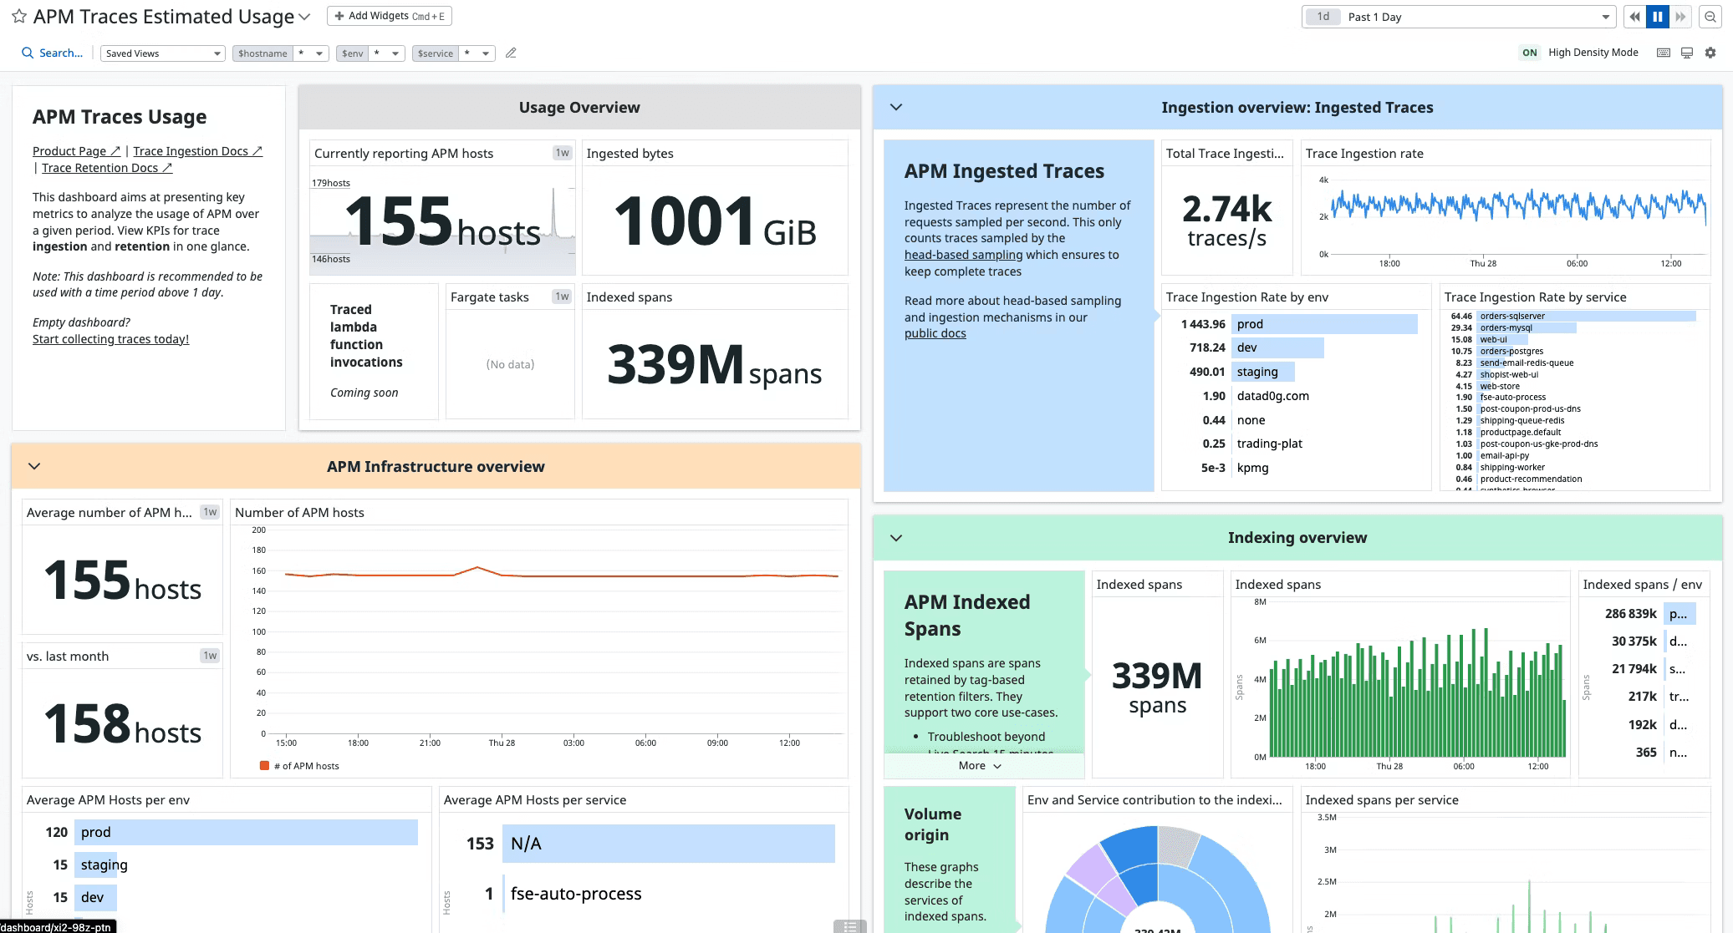This screenshot has height=933, width=1733.
Task: Pause live dashboard updates
Action: (x=1657, y=17)
